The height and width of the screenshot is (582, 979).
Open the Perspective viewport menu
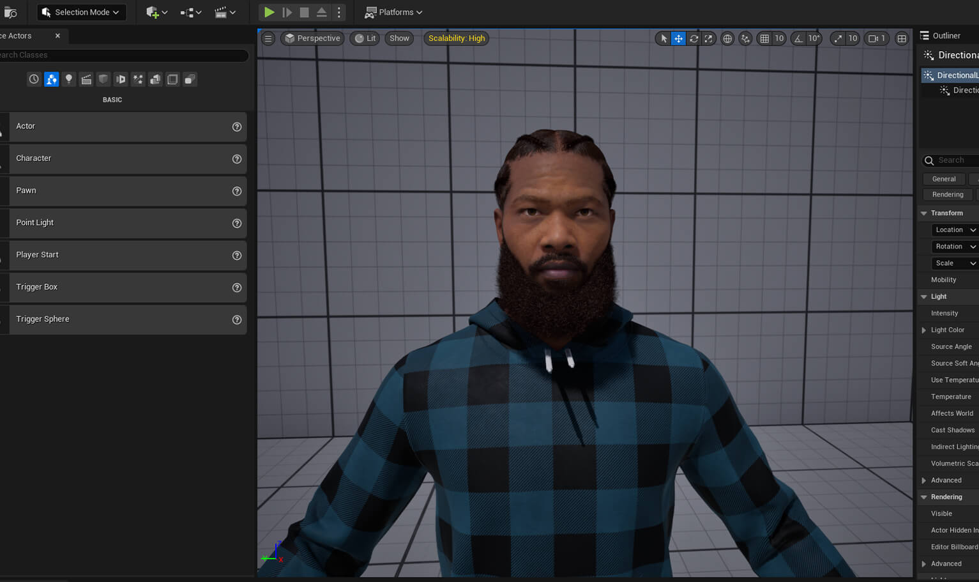coord(312,38)
